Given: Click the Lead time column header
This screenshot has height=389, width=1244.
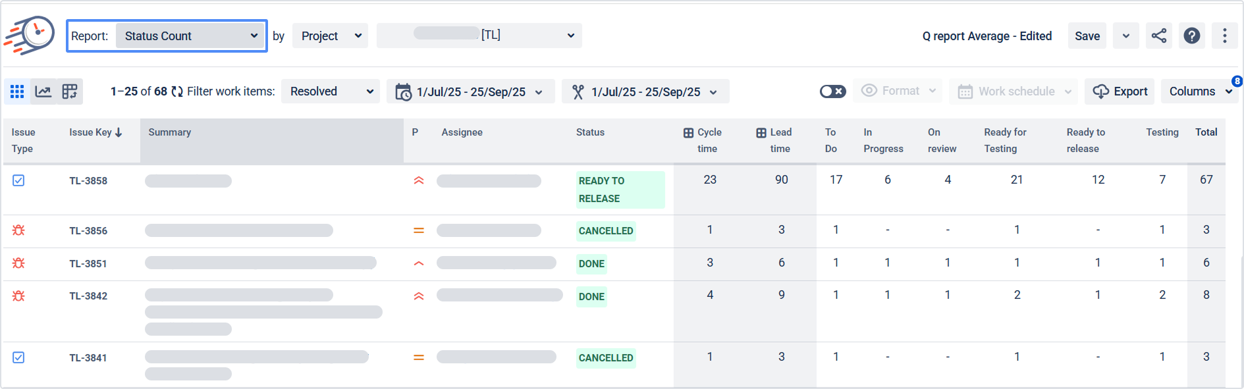Looking at the screenshot, I should (x=774, y=140).
